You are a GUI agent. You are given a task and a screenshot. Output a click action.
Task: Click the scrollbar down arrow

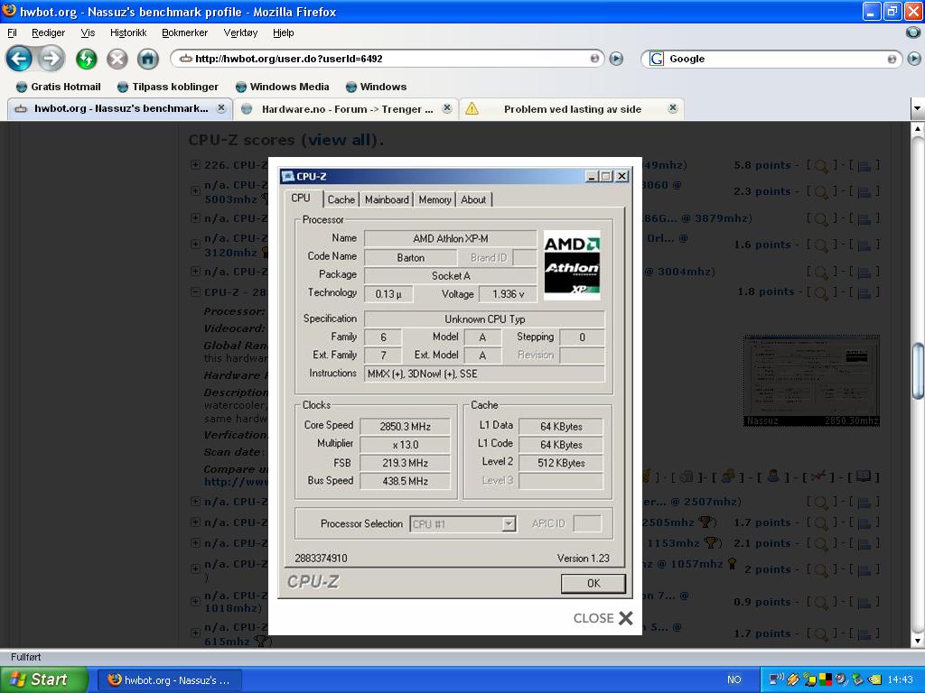click(918, 641)
